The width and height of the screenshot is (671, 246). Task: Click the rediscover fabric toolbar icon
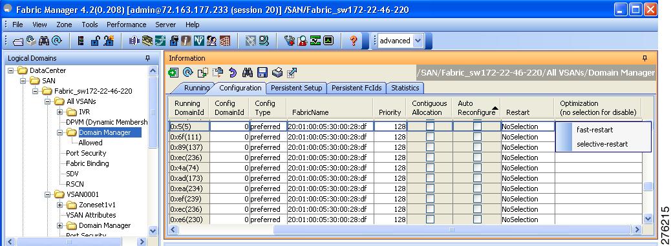pyautogui.click(x=30, y=41)
